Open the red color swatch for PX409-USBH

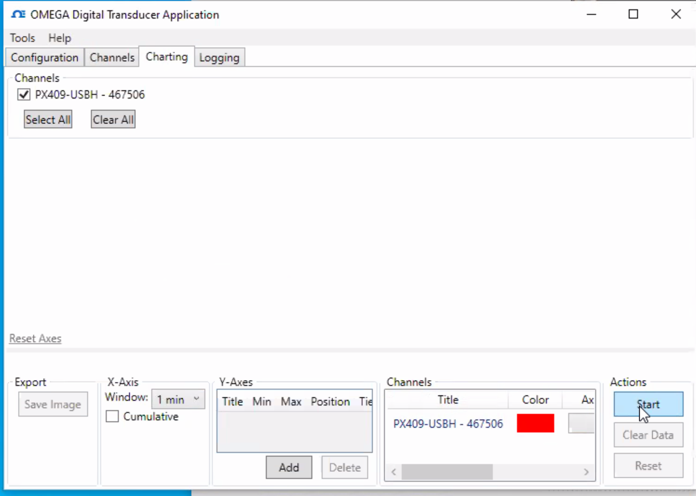point(535,423)
